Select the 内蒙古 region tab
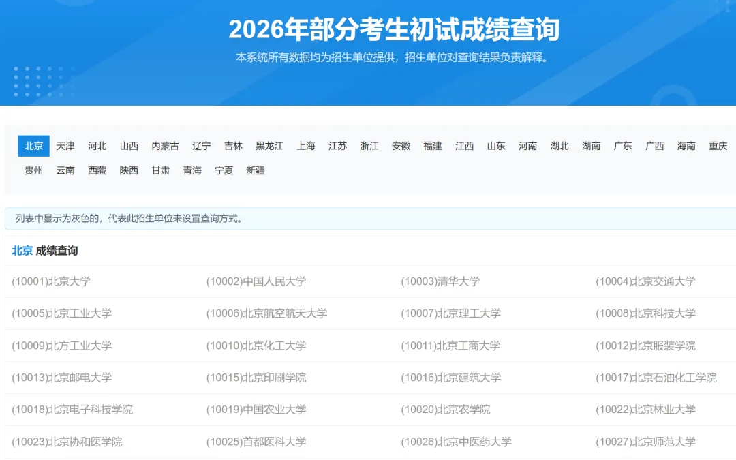 [x=165, y=146]
